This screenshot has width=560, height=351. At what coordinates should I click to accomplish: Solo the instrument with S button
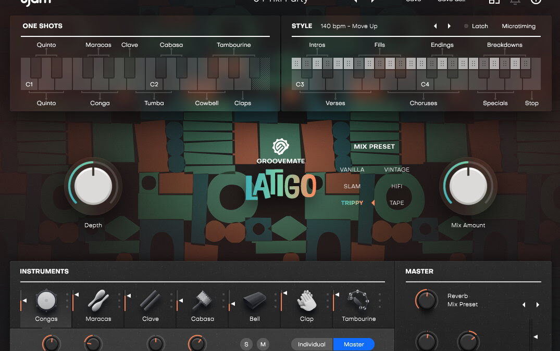click(x=246, y=344)
